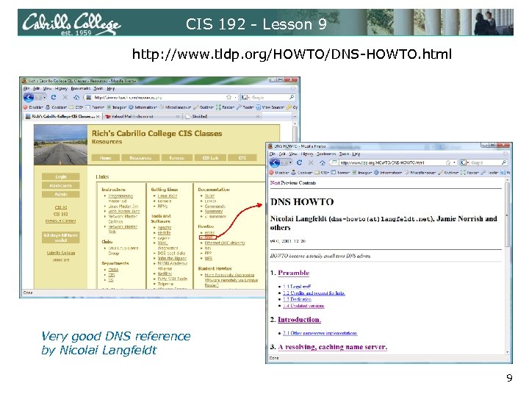Screen dimensions: 529x397
Task: Click the road photo on Resources page
Action: [61, 145]
